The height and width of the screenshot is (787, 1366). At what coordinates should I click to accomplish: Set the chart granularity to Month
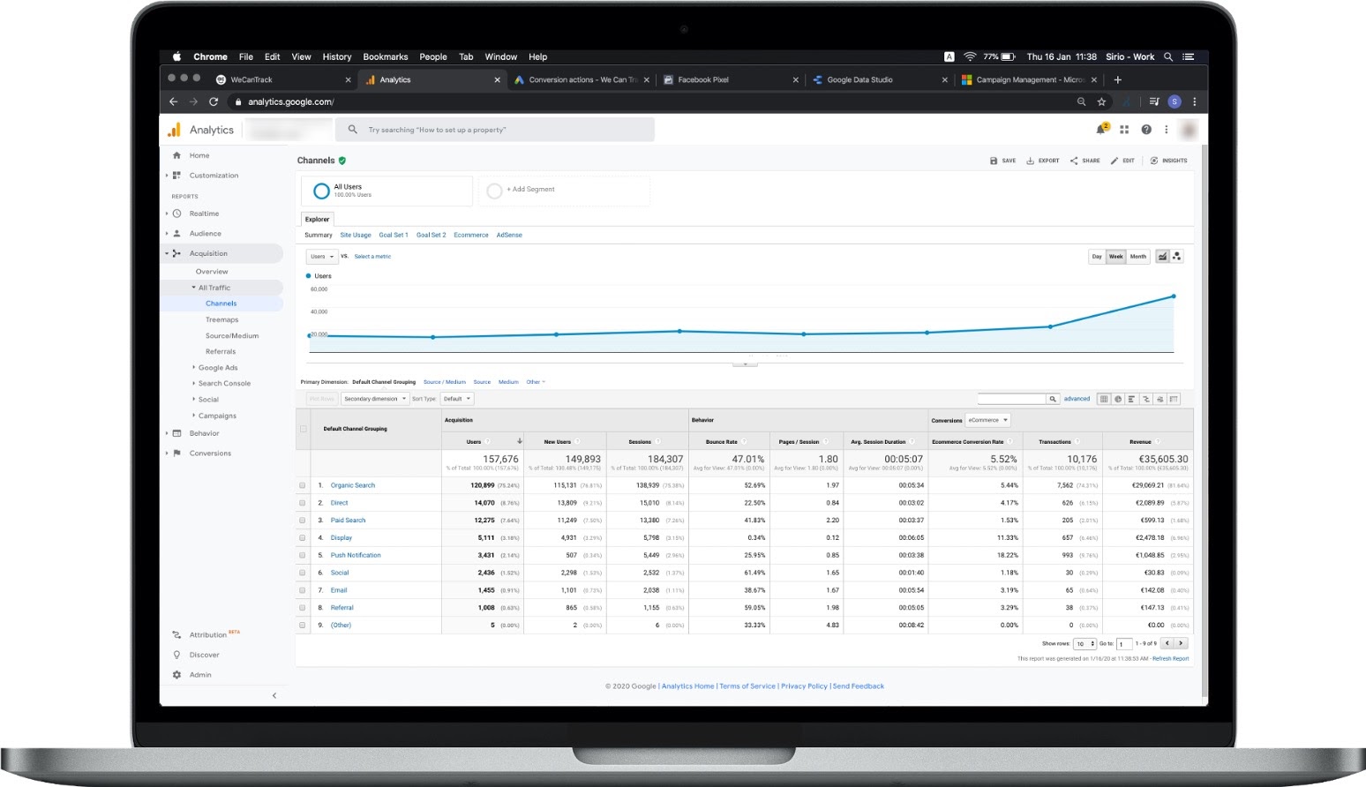tap(1138, 257)
